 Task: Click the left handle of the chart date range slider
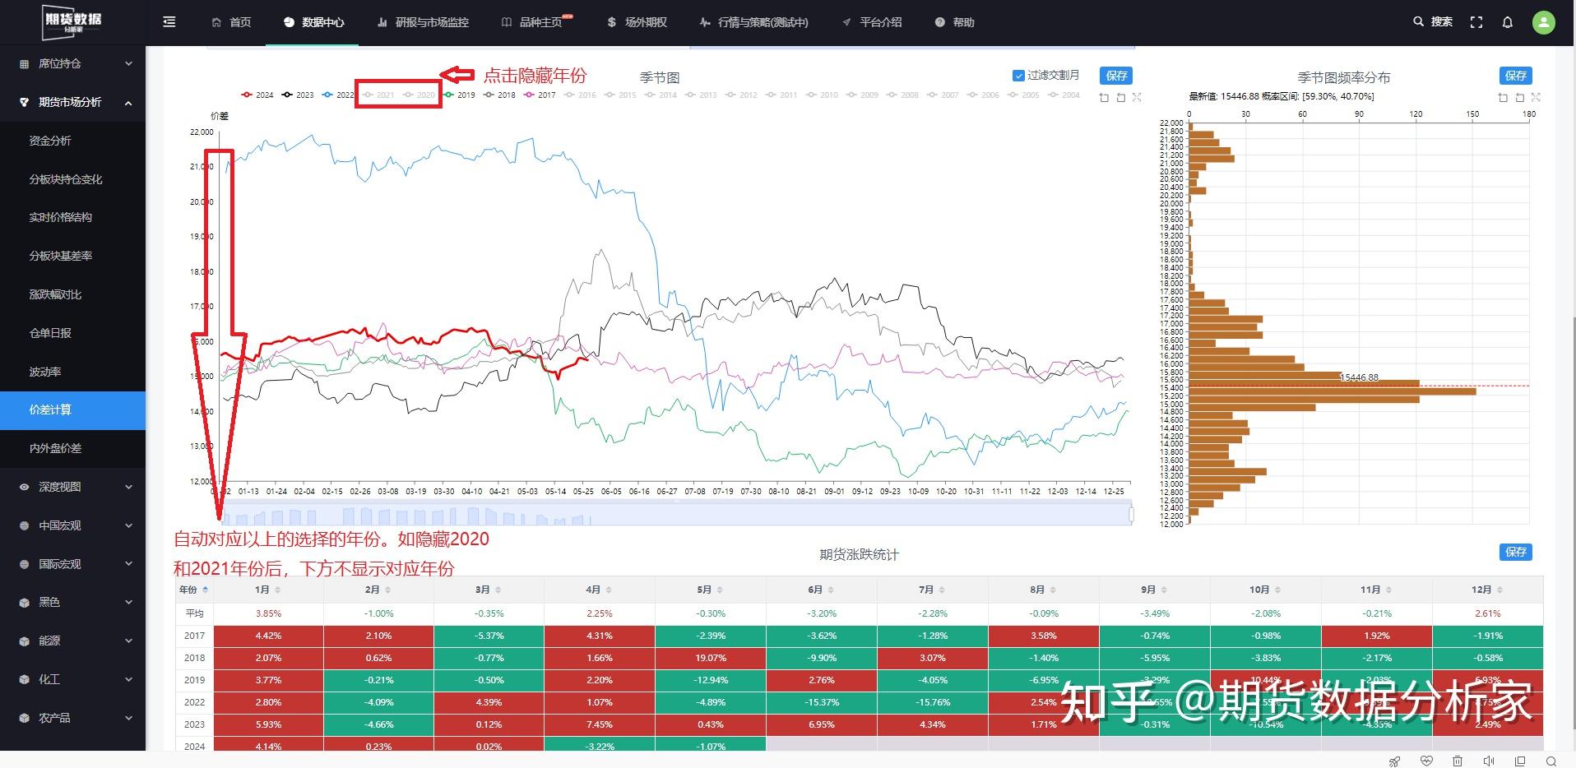[x=221, y=515]
